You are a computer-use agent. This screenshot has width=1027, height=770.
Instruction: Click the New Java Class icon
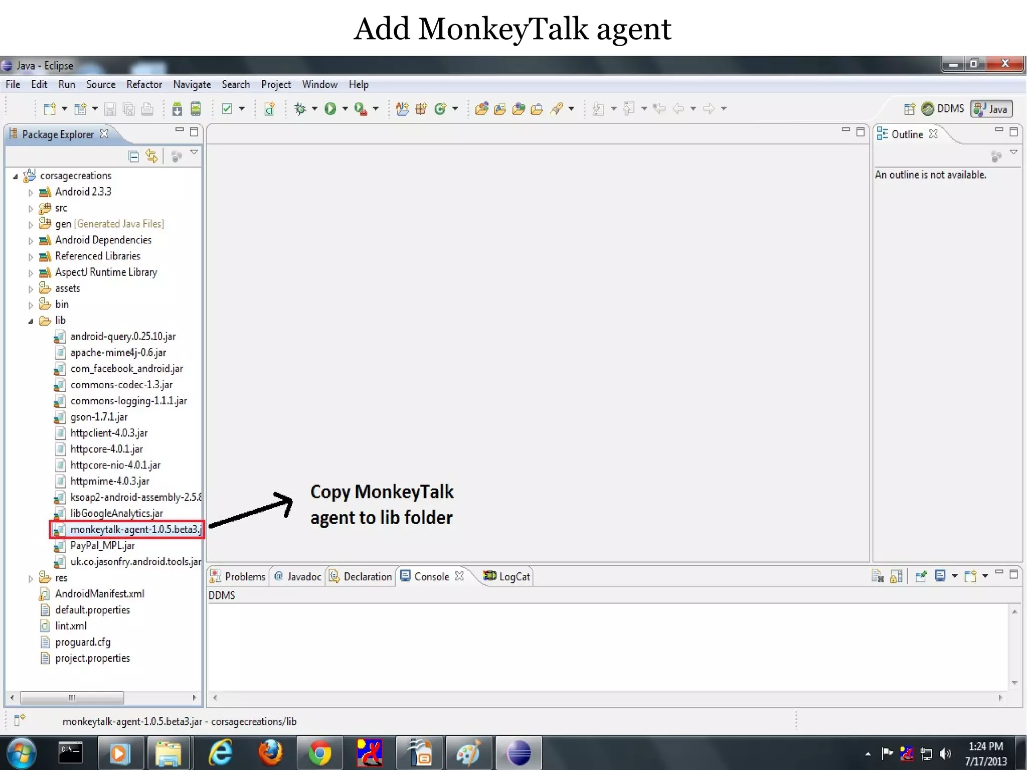point(440,109)
